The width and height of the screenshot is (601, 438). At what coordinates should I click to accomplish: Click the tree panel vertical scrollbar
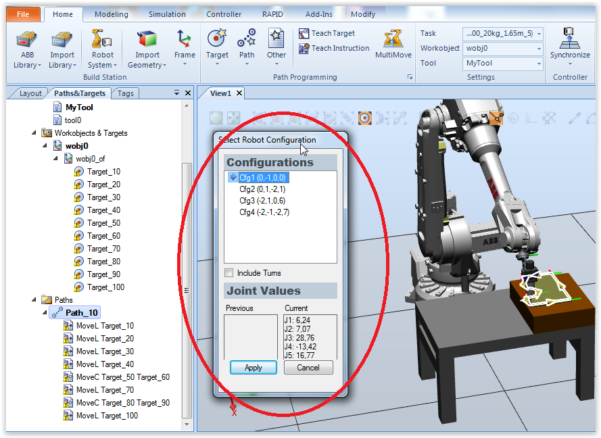(187, 290)
